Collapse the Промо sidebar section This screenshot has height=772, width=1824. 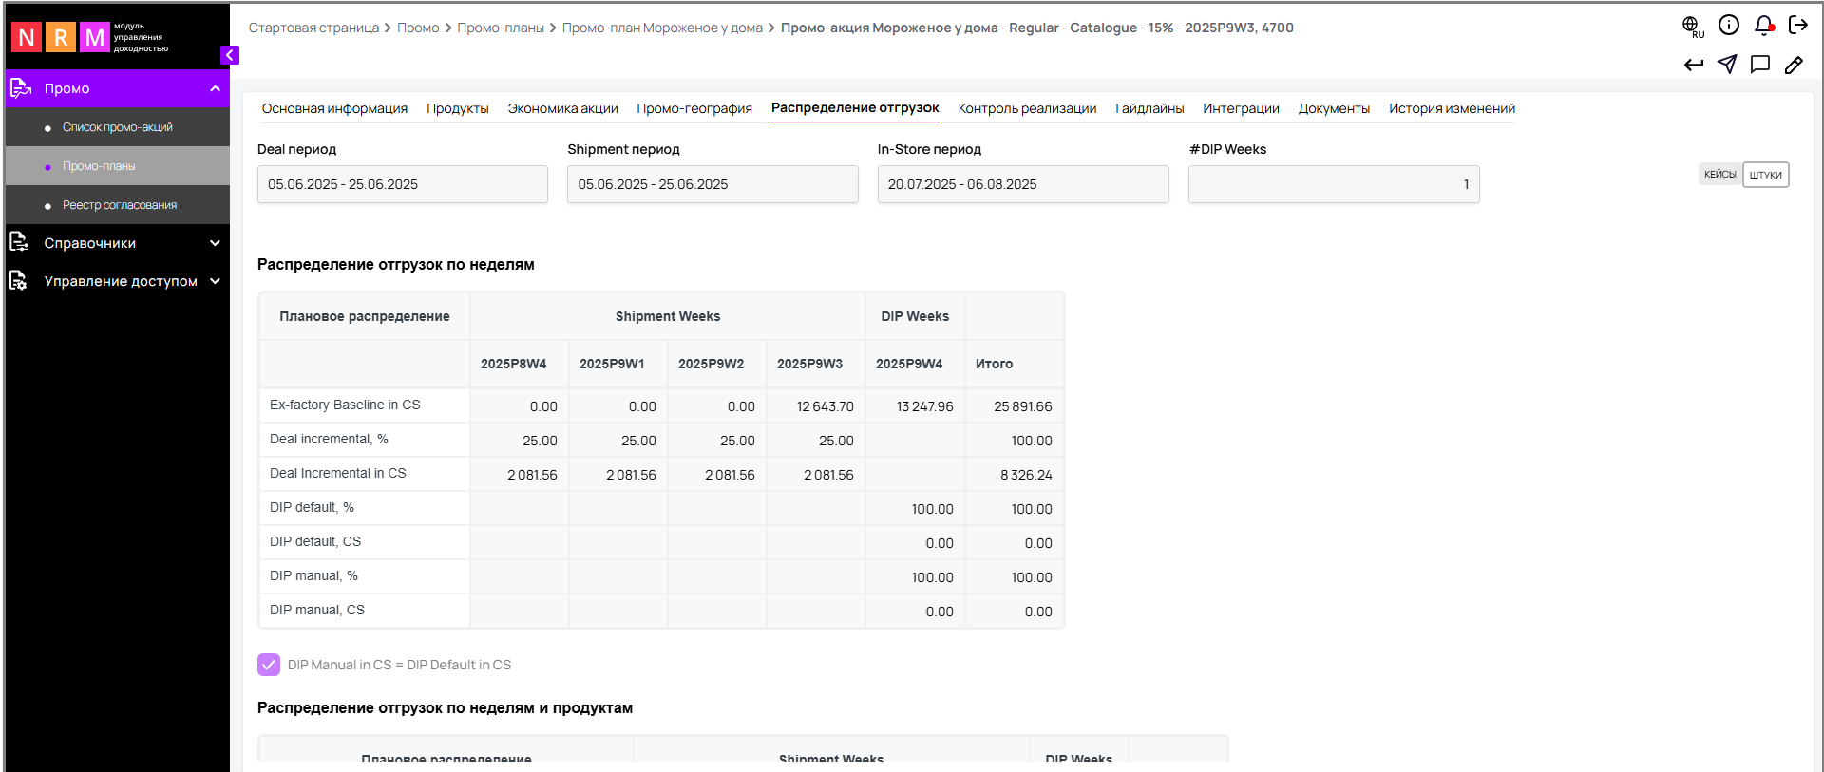coord(215,88)
